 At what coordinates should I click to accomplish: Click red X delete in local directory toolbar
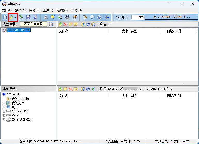pos(70,89)
